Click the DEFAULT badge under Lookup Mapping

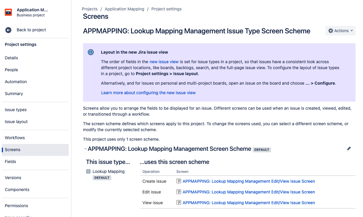tap(102, 177)
